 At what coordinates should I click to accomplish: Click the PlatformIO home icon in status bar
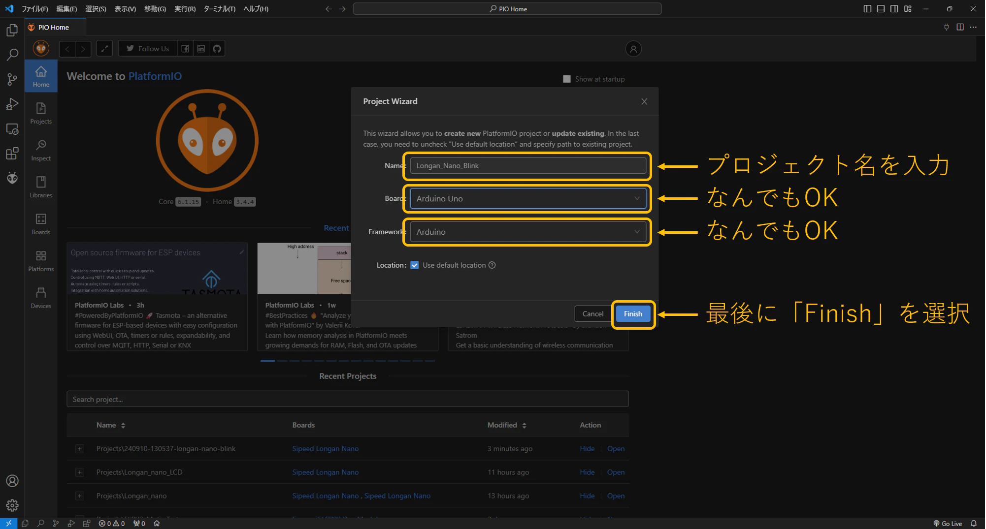pyautogui.click(x=157, y=524)
